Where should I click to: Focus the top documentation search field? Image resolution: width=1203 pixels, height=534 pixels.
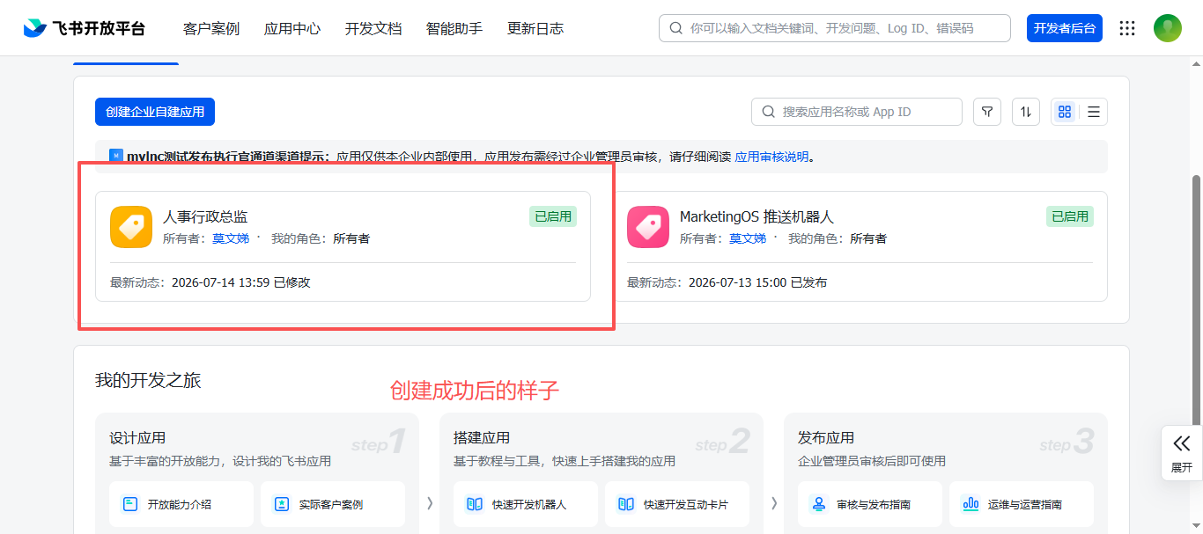835,28
